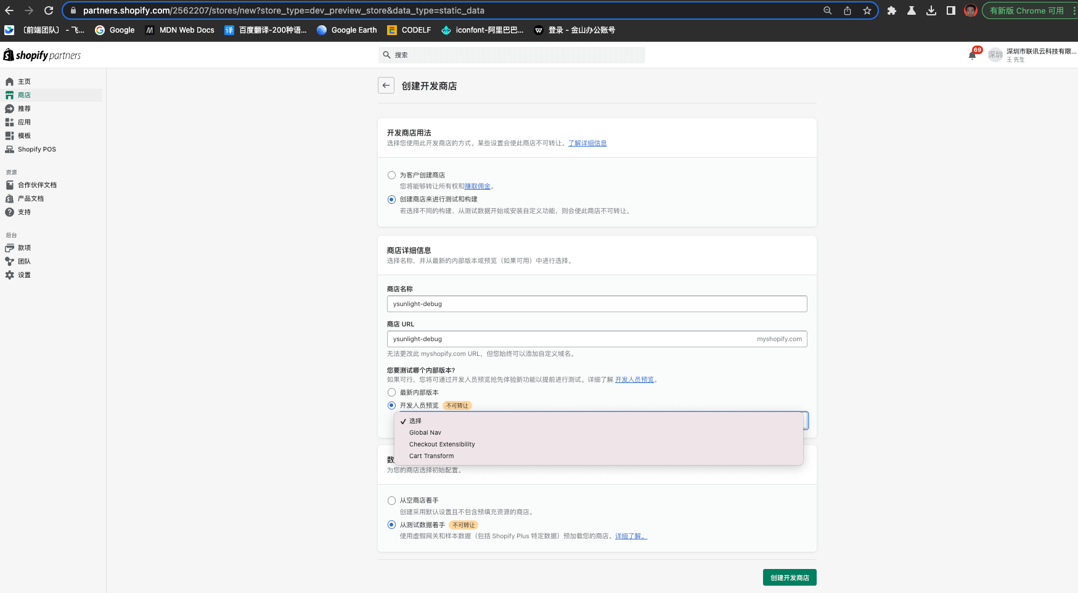Open 设置 settings gear in sidebar
Viewport: 1078px width, 593px height.
23,275
